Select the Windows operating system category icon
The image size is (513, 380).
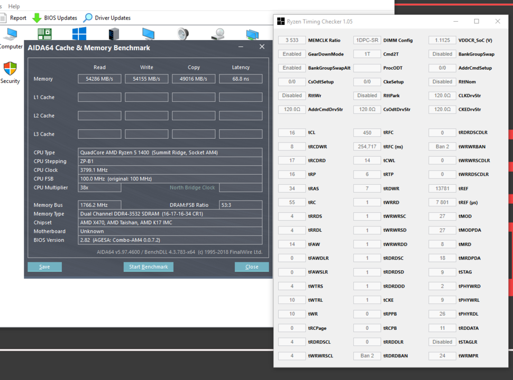point(79,34)
